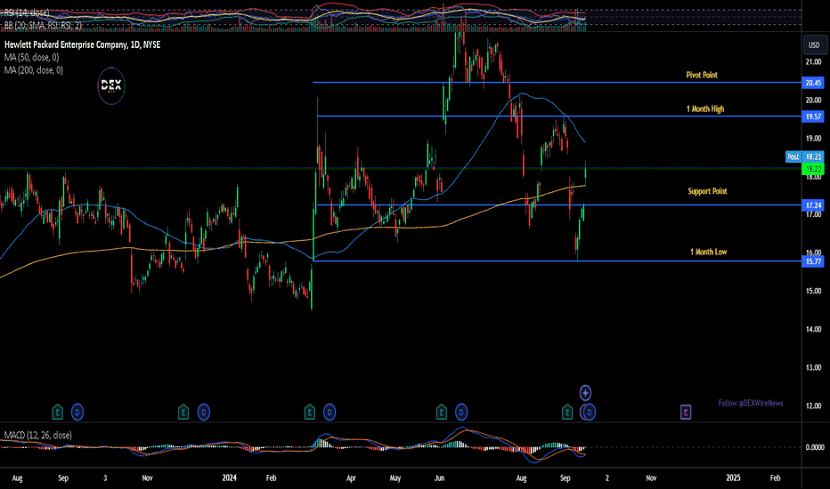This screenshot has width=830, height=489.
Task: Select the earnings E marker near March 2024
Action: tap(310, 412)
